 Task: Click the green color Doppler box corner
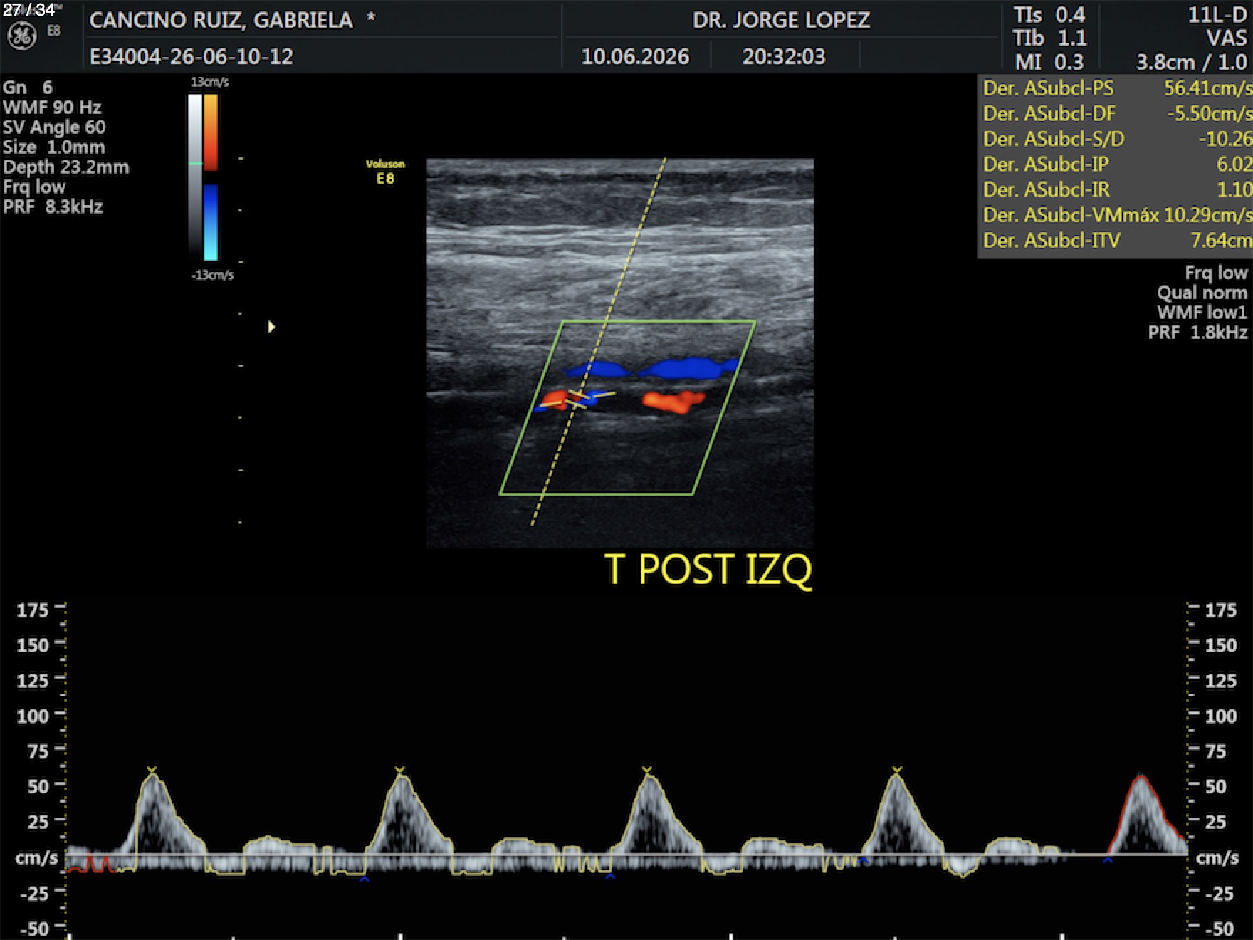(562, 323)
